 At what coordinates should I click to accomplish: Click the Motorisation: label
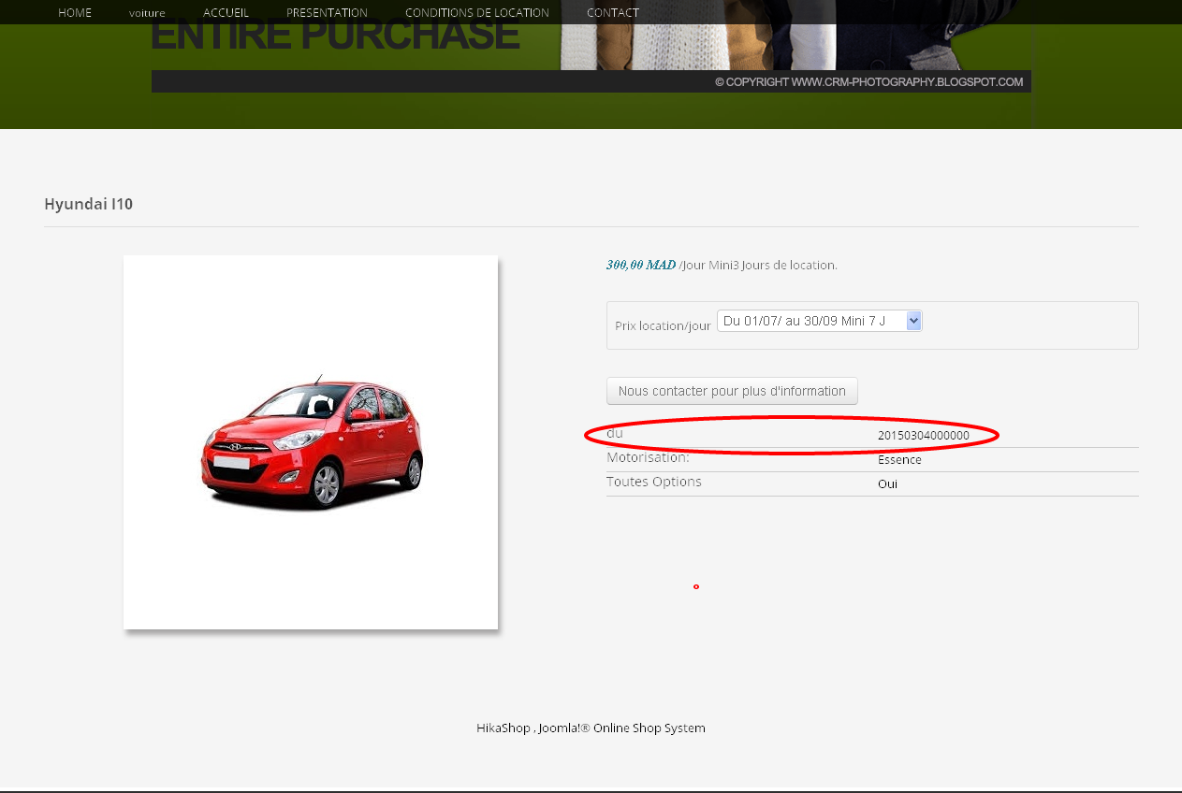648,457
